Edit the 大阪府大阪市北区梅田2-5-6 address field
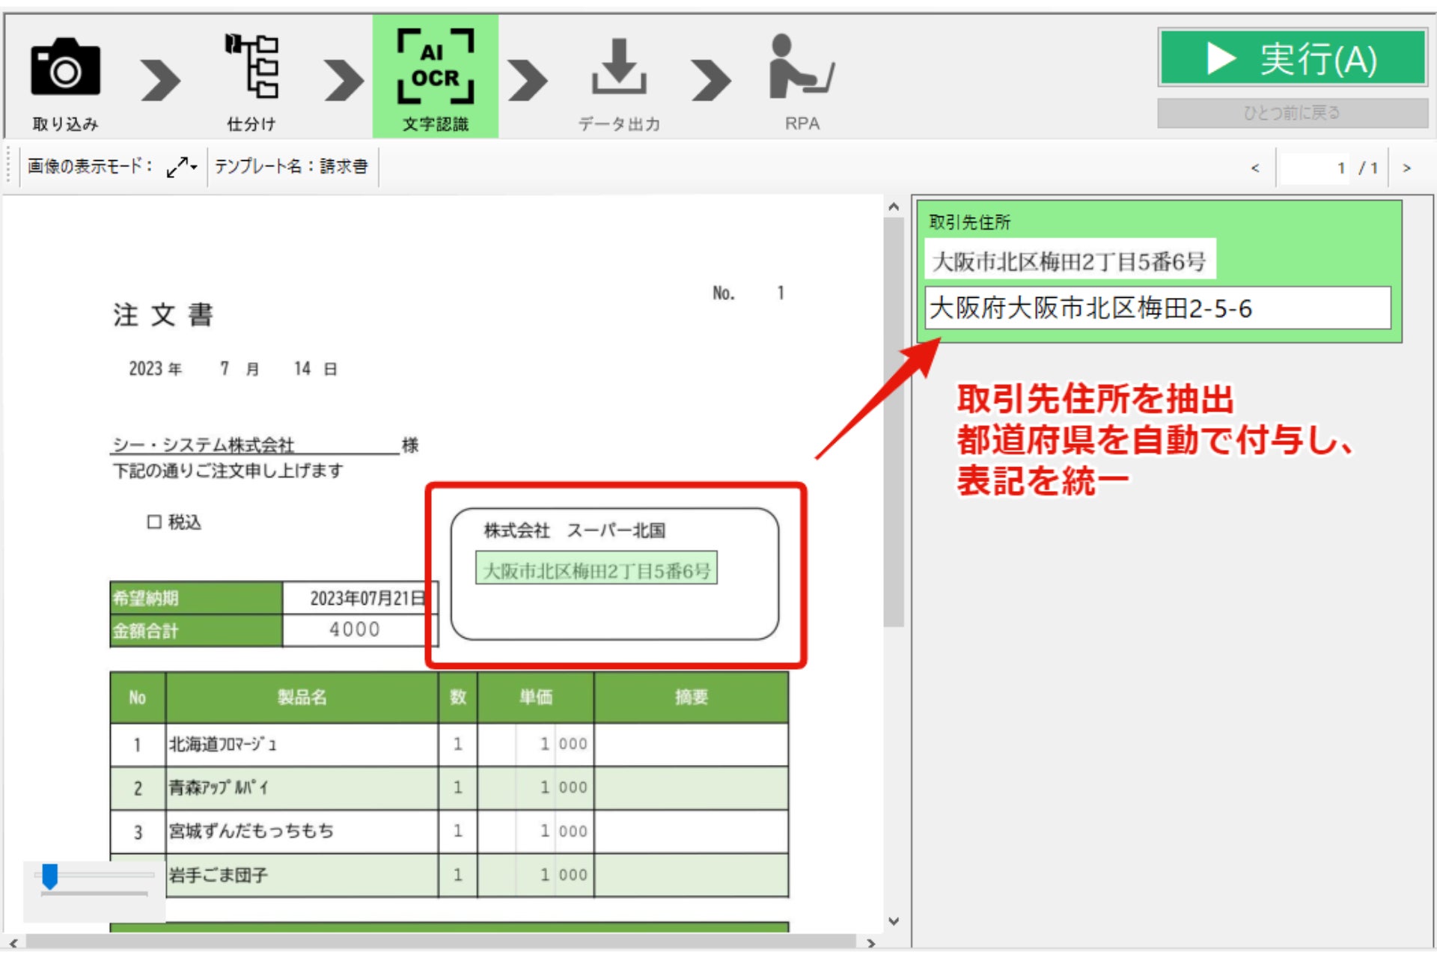 [1157, 308]
